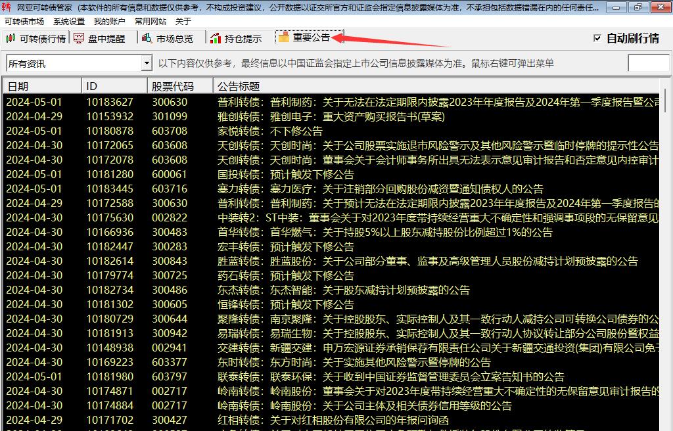Select 家悦转债 不下修公告 row
Screen dimensions: 673x431
[x=331, y=131]
